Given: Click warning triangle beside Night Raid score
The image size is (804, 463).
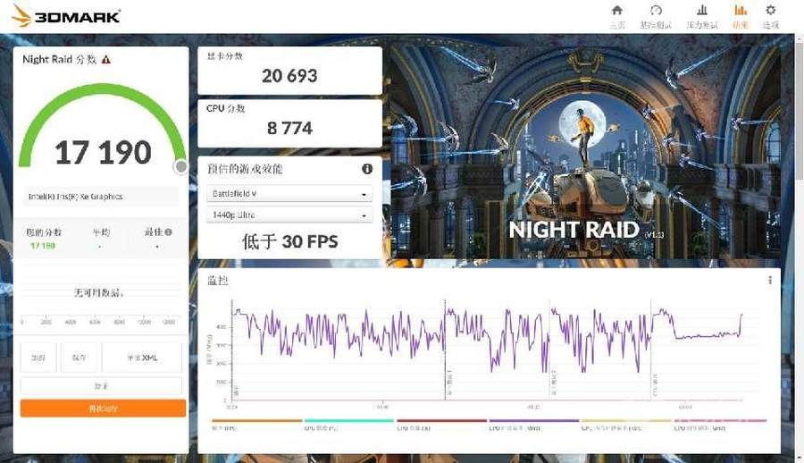Looking at the screenshot, I should (106, 60).
